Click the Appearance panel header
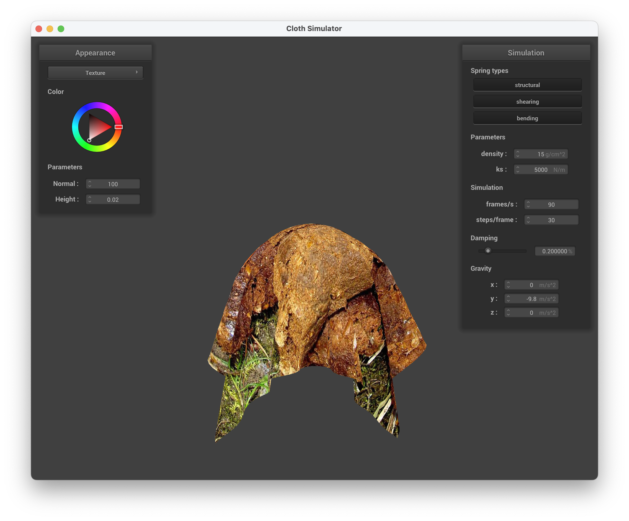Image resolution: width=629 pixels, height=521 pixels. click(95, 53)
